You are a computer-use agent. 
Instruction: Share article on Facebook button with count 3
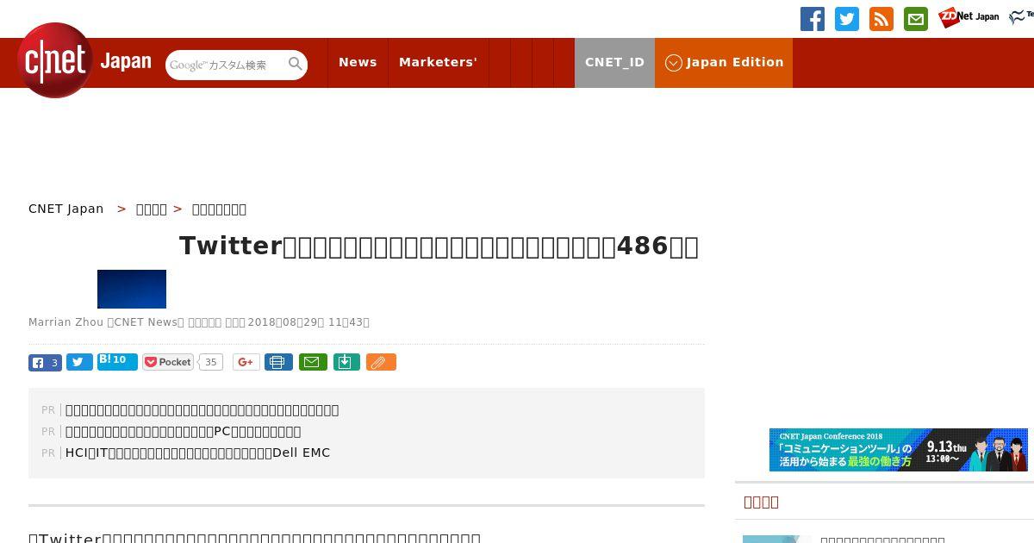tap(45, 363)
